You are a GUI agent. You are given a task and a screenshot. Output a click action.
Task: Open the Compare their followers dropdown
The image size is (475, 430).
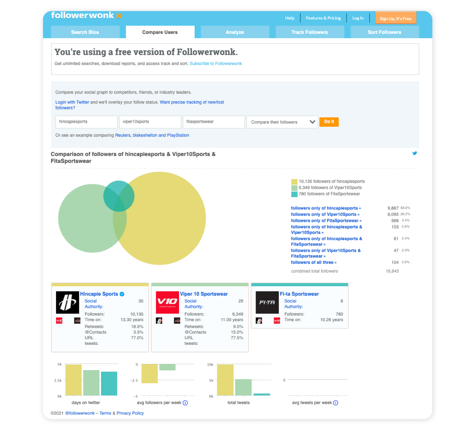pyautogui.click(x=281, y=122)
